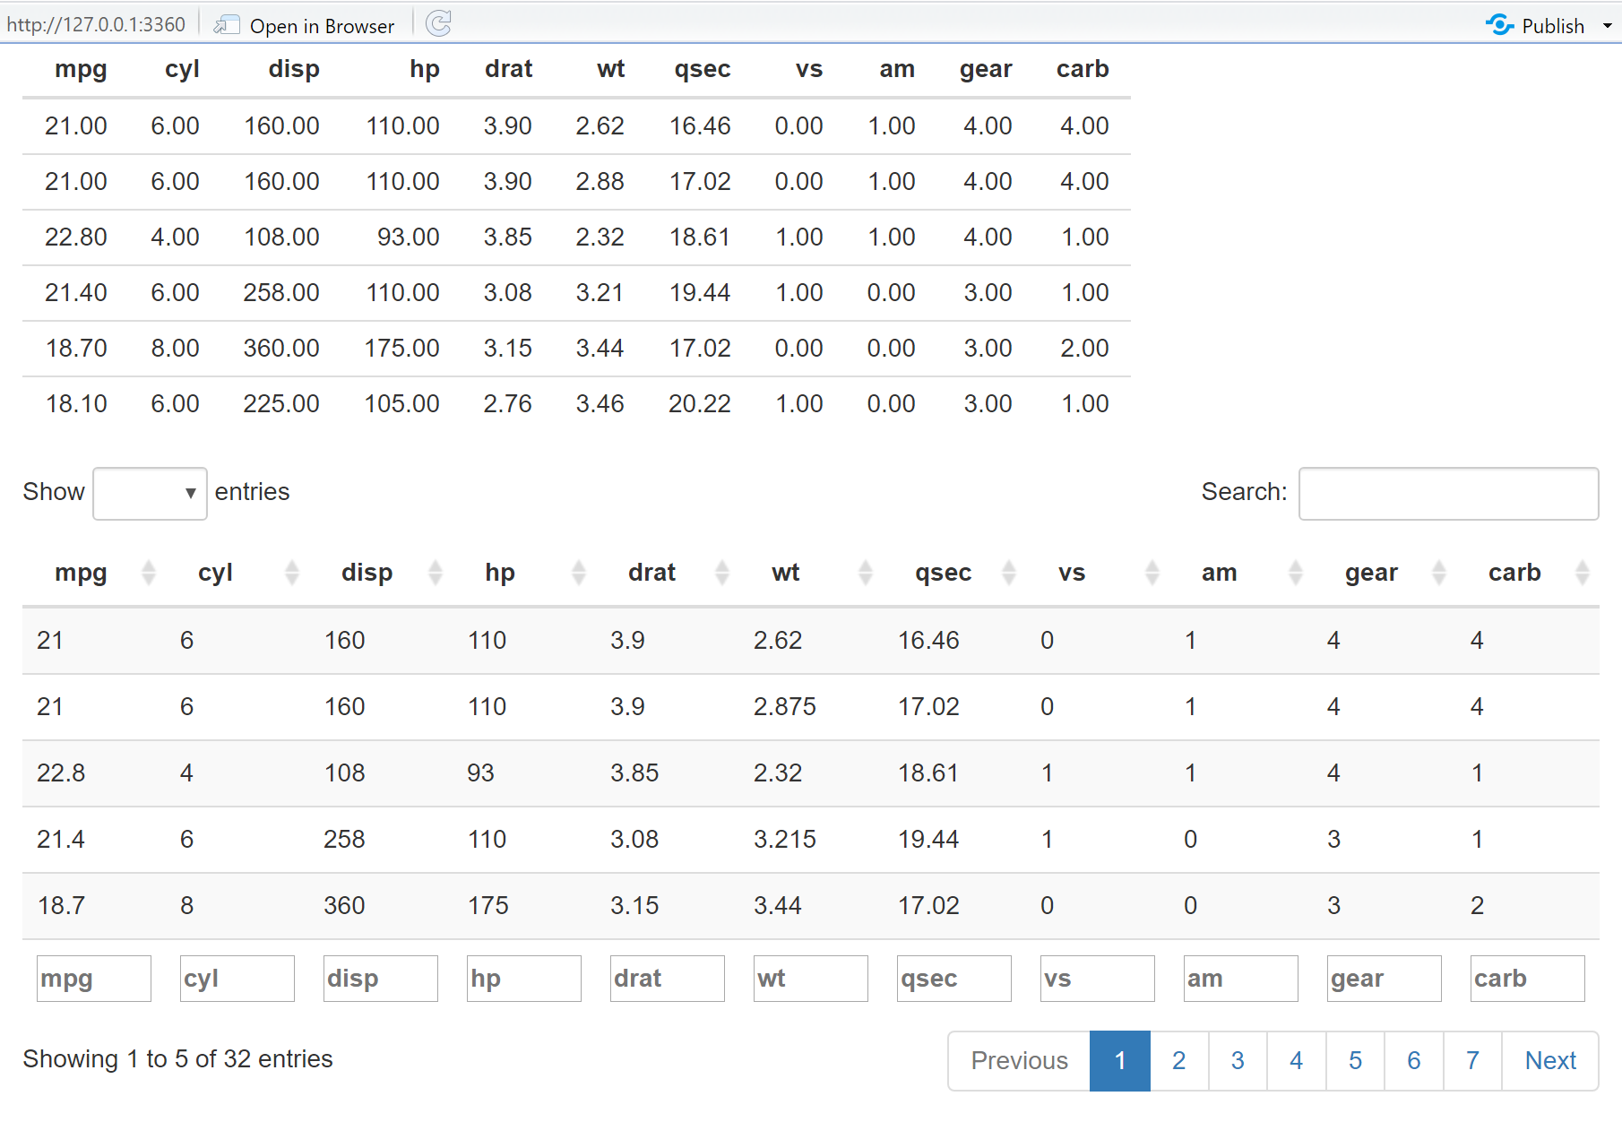Viewport: 1622px width, 1122px height.
Task: Click the Publish icon
Action: [x=1499, y=25]
